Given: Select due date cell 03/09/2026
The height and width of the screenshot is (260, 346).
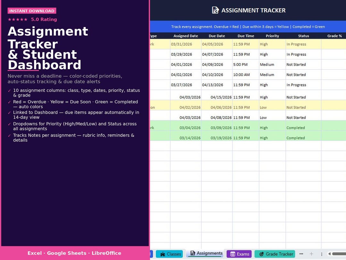Looking at the screenshot, I should click(x=217, y=126).
